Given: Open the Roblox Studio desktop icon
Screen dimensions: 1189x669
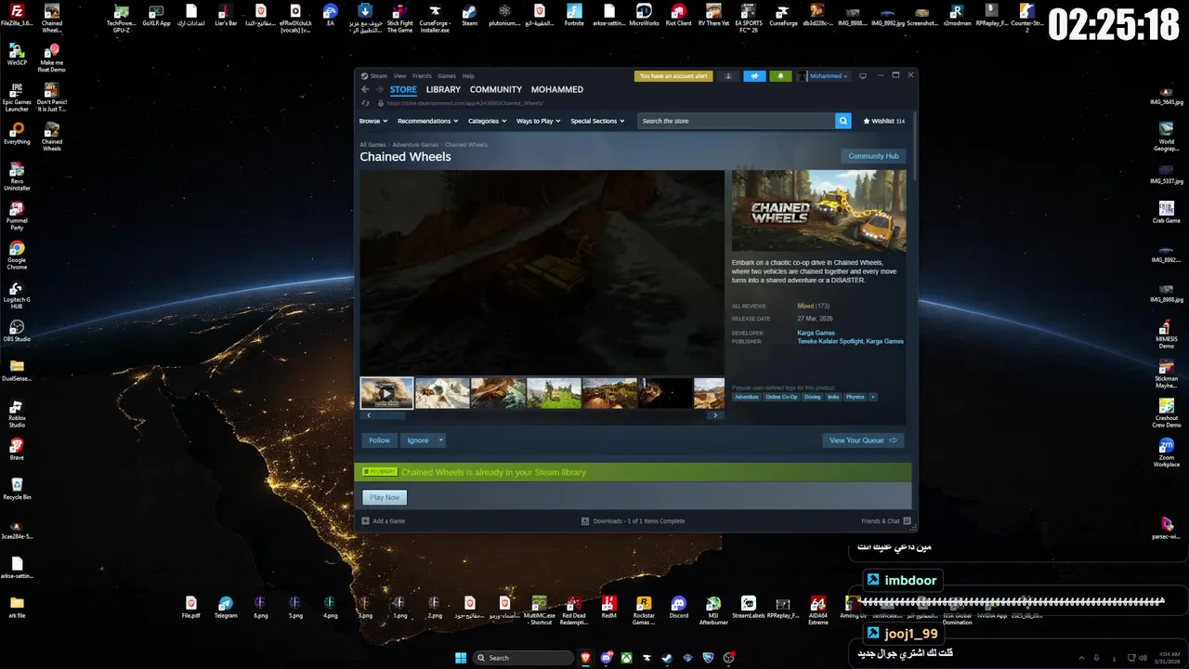Looking at the screenshot, I should pyautogui.click(x=17, y=413).
